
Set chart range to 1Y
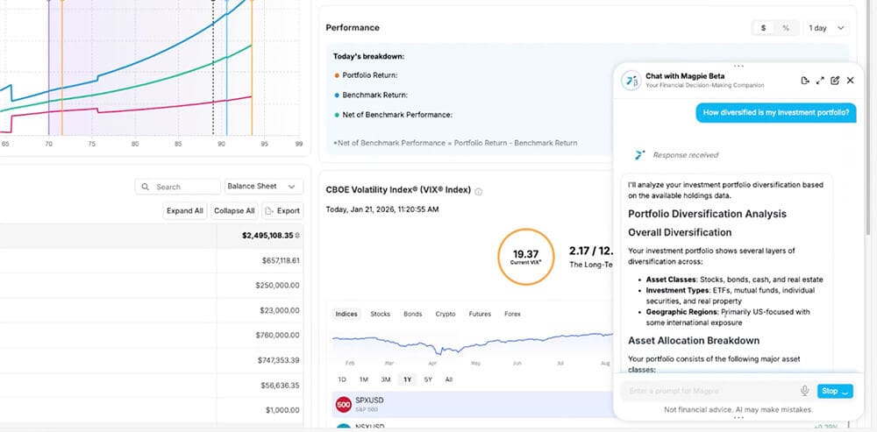(x=407, y=379)
